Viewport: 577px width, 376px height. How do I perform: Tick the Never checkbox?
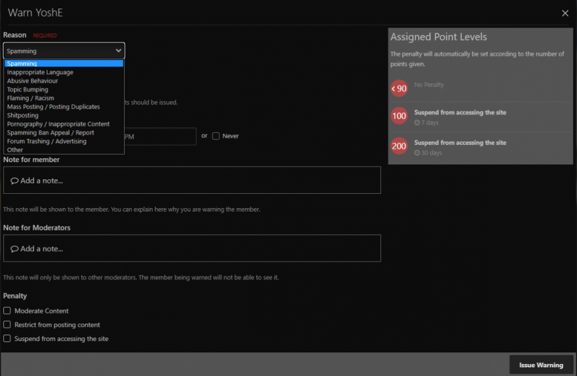click(x=216, y=136)
